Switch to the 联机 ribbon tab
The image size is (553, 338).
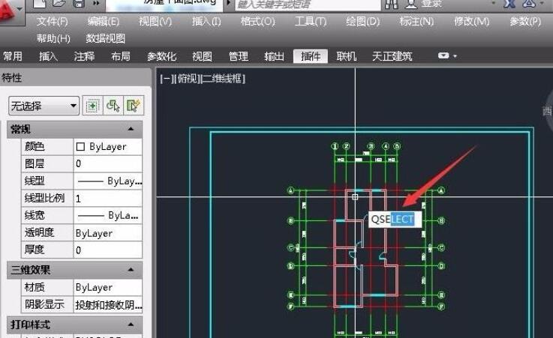click(x=347, y=56)
